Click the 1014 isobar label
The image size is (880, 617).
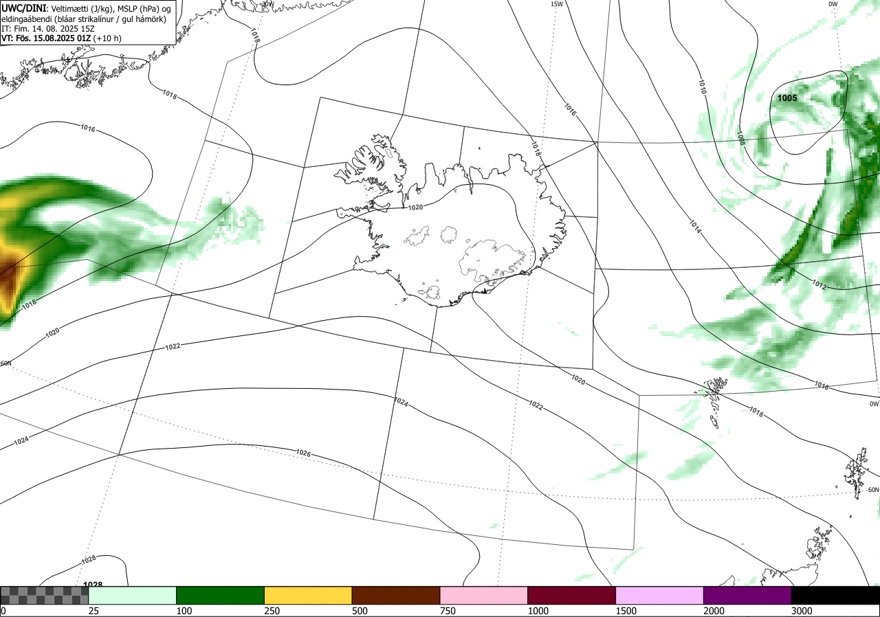click(695, 226)
